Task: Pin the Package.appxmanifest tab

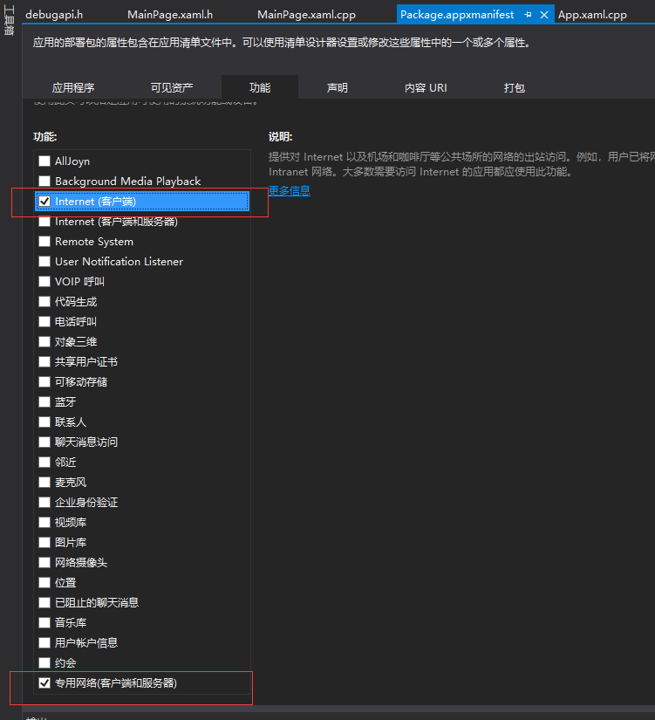Action: coord(528,15)
